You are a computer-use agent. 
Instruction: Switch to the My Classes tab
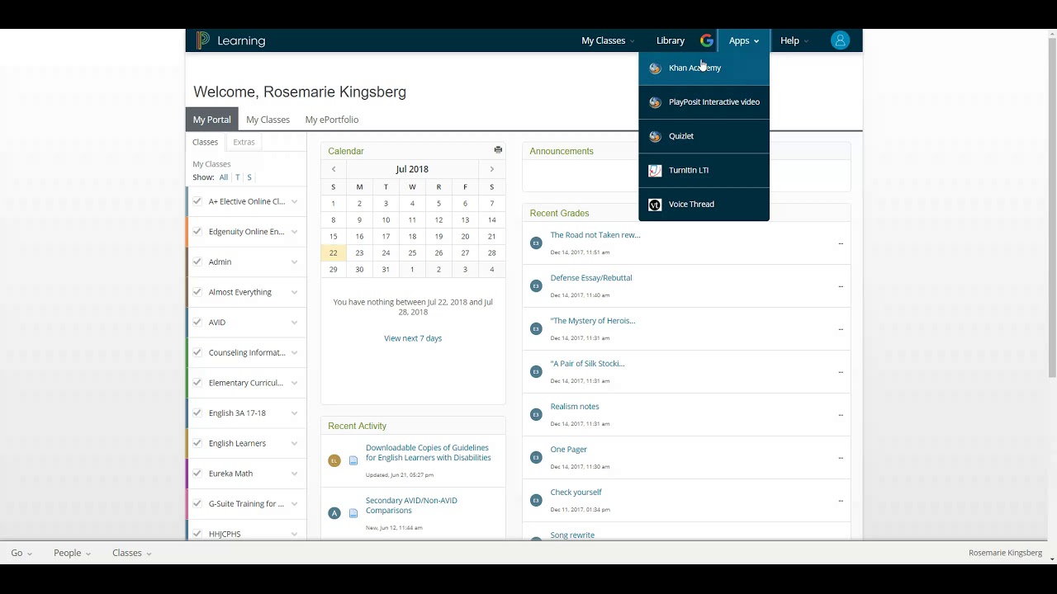pos(268,120)
